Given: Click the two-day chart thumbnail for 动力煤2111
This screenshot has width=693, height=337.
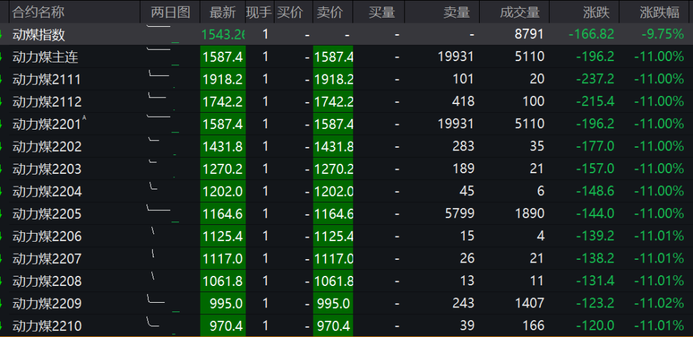Looking at the screenshot, I should click(162, 79).
